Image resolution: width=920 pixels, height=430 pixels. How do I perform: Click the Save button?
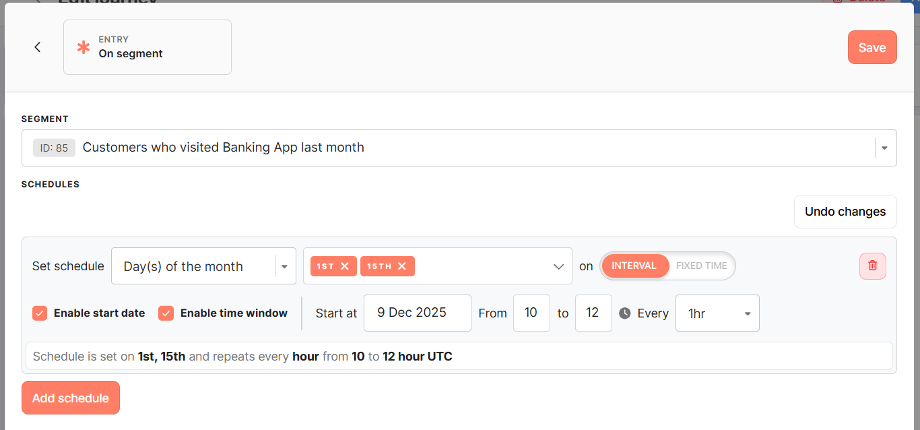coord(872,47)
